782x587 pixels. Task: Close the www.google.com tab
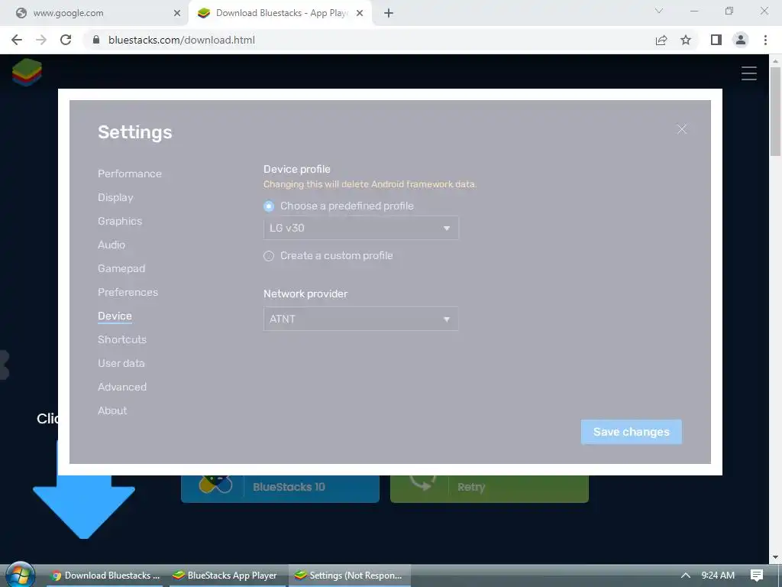tap(177, 13)
